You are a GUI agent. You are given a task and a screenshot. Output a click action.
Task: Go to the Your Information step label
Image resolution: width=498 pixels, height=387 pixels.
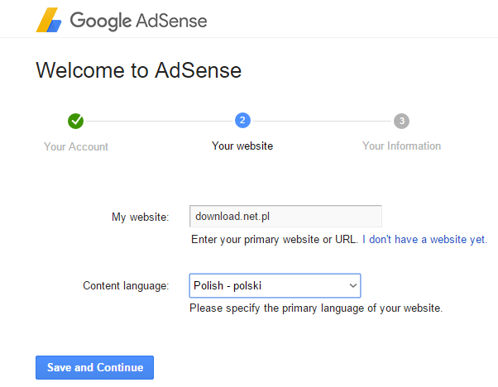click(x=401, y=146)
